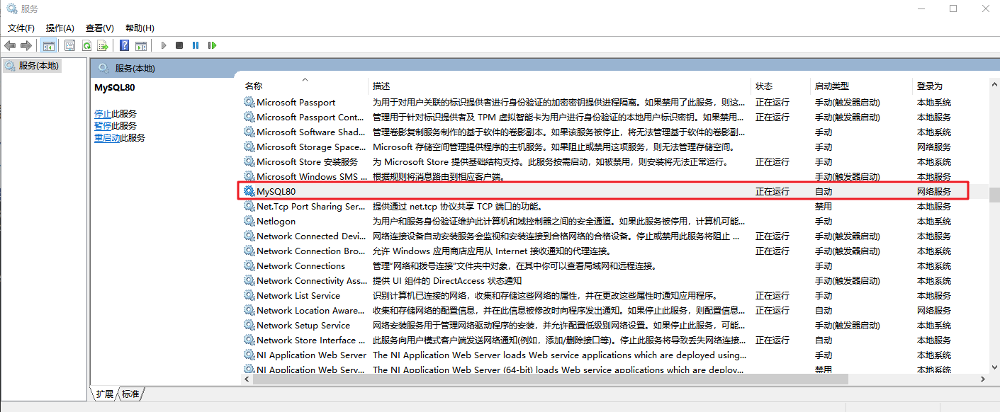Click the Export List toolbar icon
Viewport: 1000px width, 412px height.
pos(103,45)
